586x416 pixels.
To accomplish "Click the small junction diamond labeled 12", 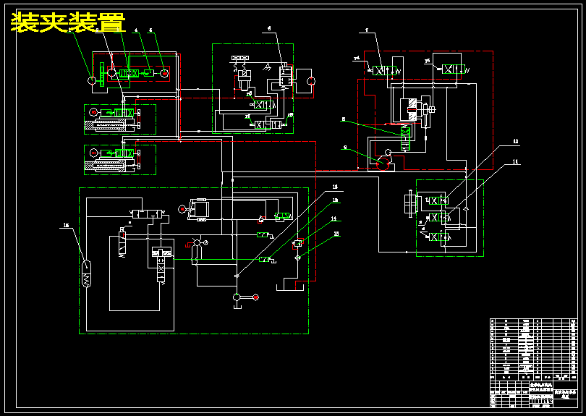I will coord(237,276).
